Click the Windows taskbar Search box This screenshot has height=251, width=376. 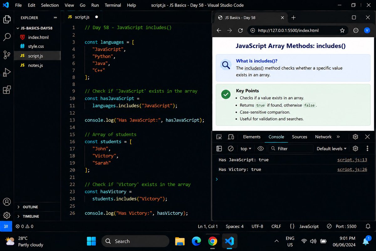coord(135,241)
